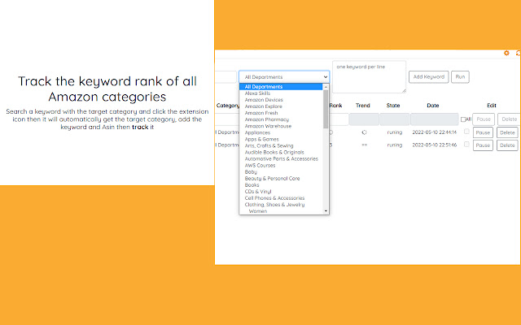Click the Date column filter field
Viewport: 521px width, 325px height.
tap(435, 119)
